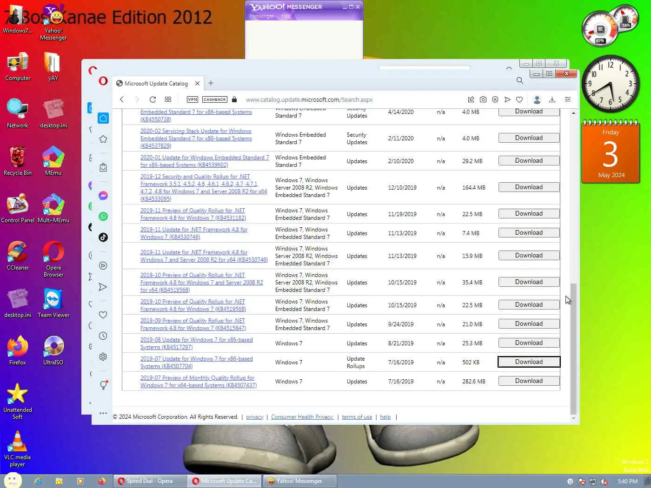Close the Microsoft Update Catalog tab
The image size is (651, 488).
[197, 84]
